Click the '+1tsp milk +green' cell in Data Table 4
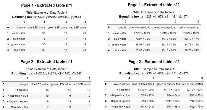This screenshot has width=207, height=110. (119, 101)
